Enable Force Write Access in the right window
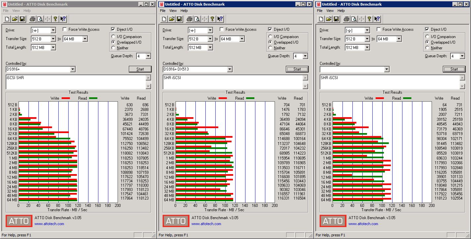Screen dimensions: 471x239 click(x=379, y=29)
